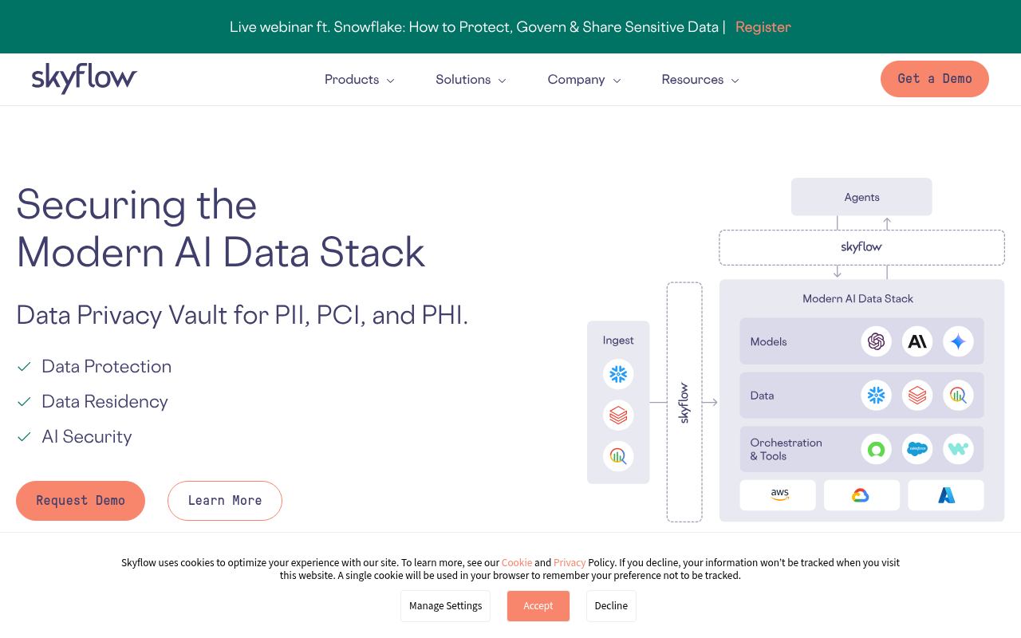Select the Anthropic icon in Models row
The width and height of the screenshot is (1021, 638).
coord(917,341)
